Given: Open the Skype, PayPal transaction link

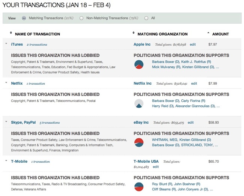Looking at the screenshot, I should tap(23, 123).
